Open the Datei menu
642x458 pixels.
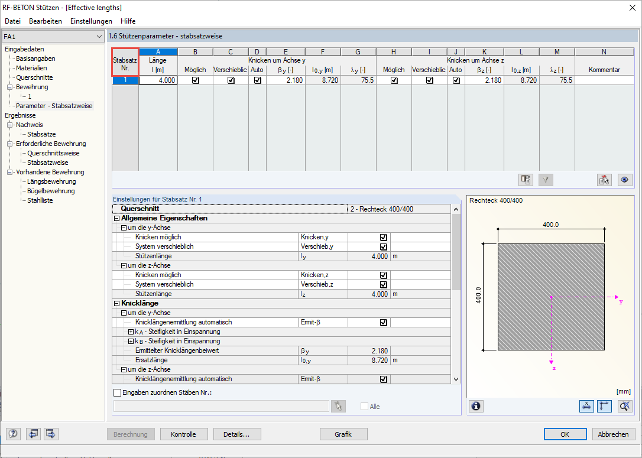(12, 21)
